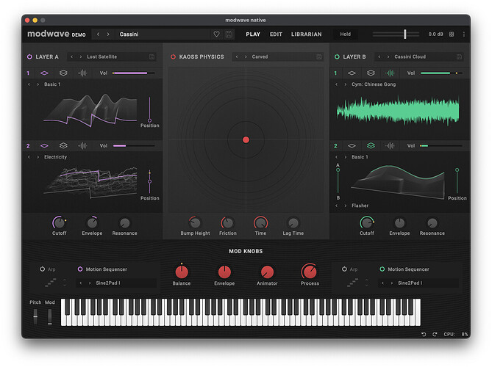Select next Layer B program after Cassini Cloud
Image resolution: width=492 pixels, height=367 pixels.
point(388,57)
